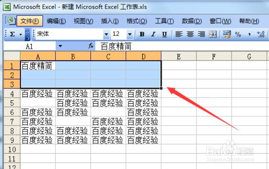Apply Percent style format
This screenshot has width=269, height=169.
pos(238,34)
